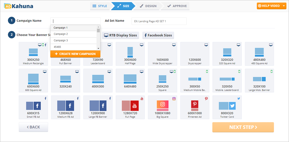Select the 300X50 Medium Mobile Banner

194,81
